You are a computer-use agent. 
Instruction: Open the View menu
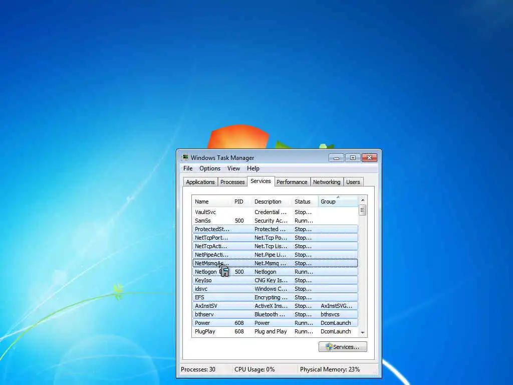(233, 168)
